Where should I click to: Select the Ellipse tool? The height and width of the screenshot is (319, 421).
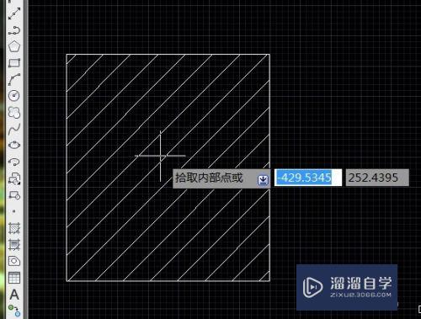14,146
